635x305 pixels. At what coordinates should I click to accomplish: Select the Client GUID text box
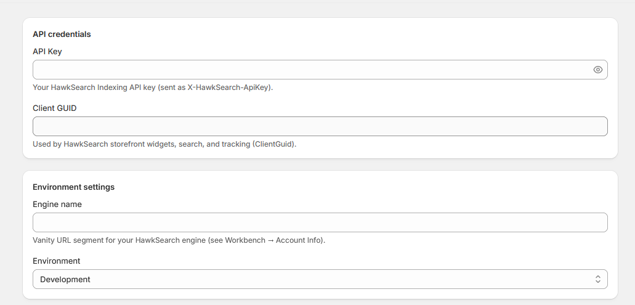(320, 126)
